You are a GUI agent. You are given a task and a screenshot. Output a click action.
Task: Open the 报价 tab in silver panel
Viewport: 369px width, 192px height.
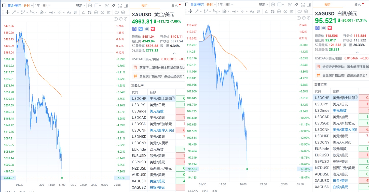(327, 5)
